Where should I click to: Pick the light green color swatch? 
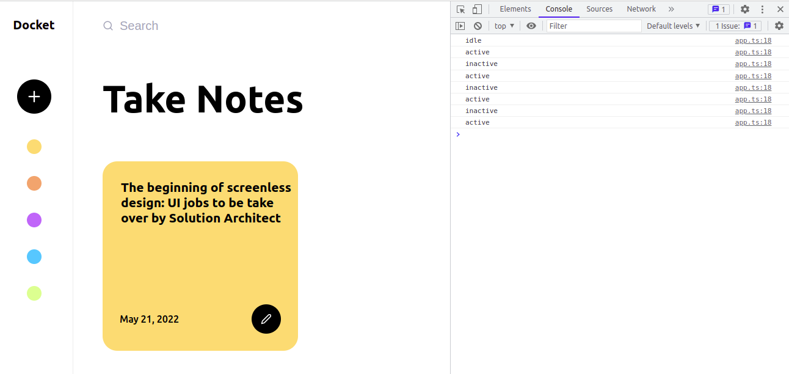click(34, 293)
